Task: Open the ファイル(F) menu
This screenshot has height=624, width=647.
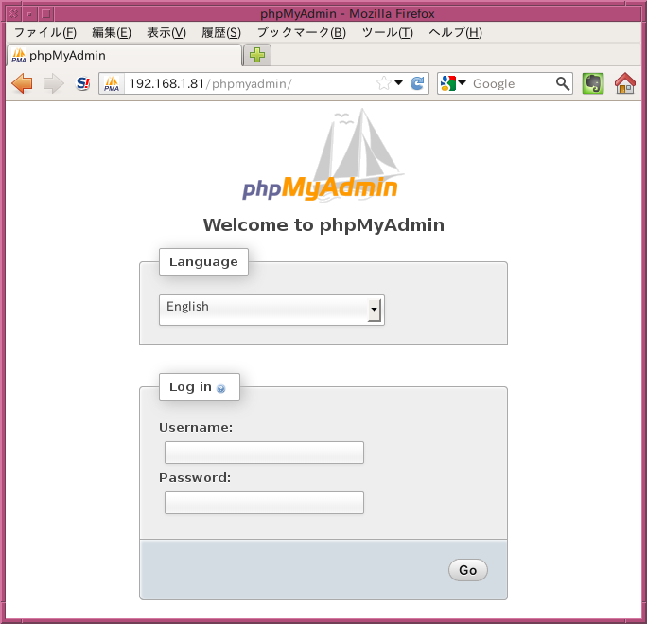Action: coord(45,32)
